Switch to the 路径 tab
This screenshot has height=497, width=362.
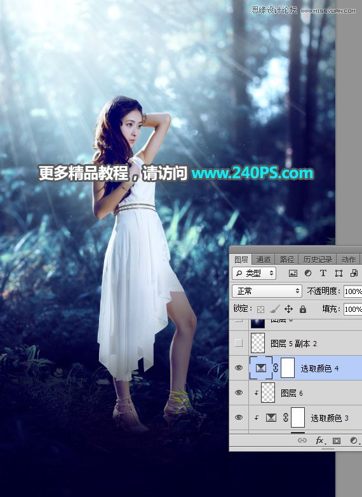[286, 260]
